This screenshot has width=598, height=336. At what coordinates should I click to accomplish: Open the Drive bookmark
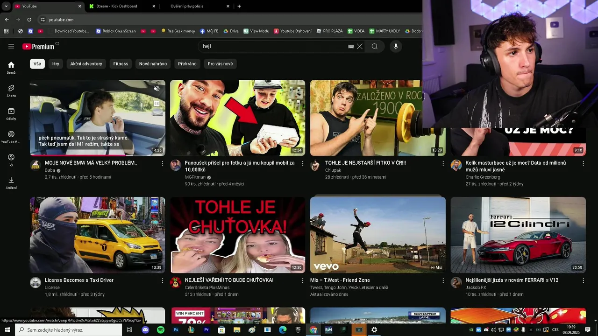pyautogui.click(x=231, y=31)
